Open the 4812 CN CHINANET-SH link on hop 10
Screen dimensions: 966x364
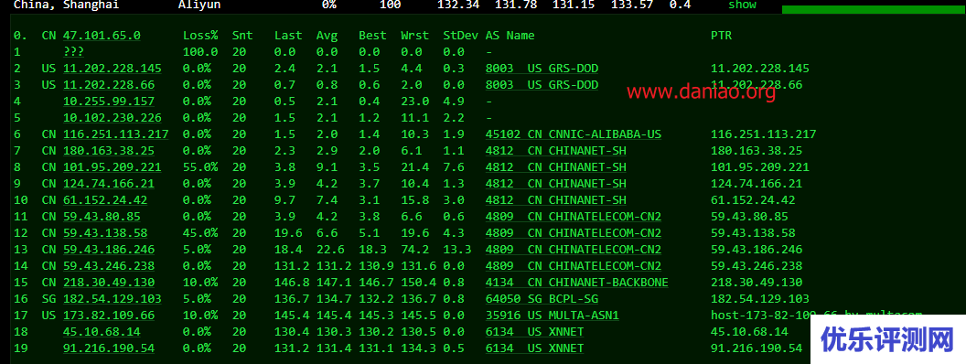[555, 200]
